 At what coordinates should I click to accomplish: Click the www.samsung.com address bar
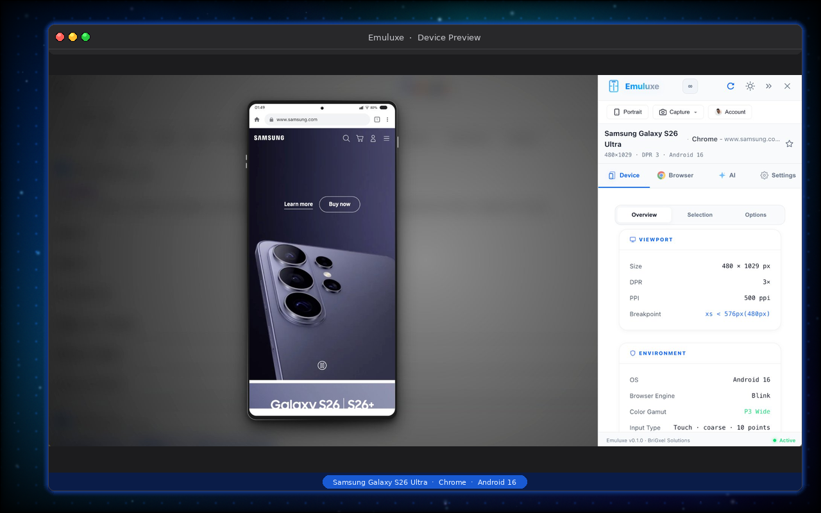tap(317, 119)
